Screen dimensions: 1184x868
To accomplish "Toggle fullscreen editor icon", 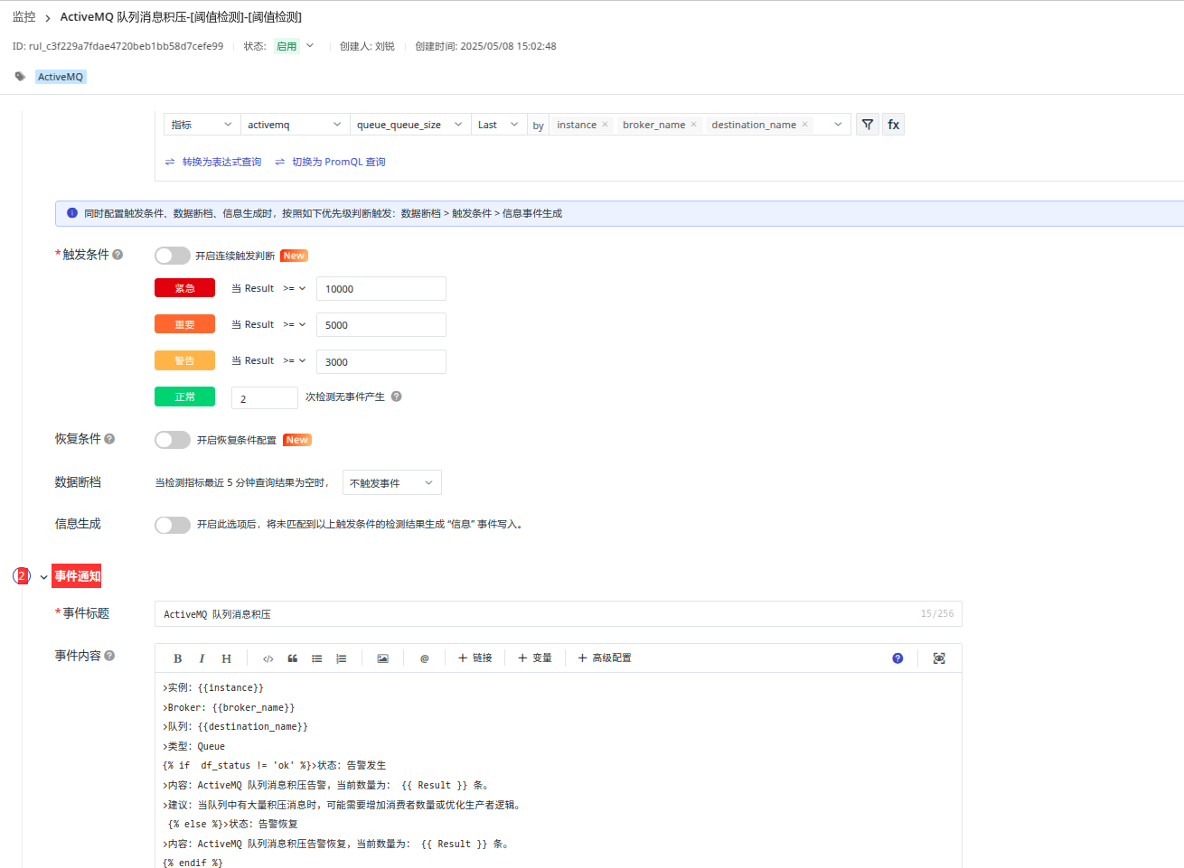I will (x=939, y=658).
